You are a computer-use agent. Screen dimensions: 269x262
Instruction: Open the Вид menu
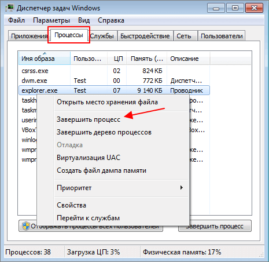[x=84, y=20]
